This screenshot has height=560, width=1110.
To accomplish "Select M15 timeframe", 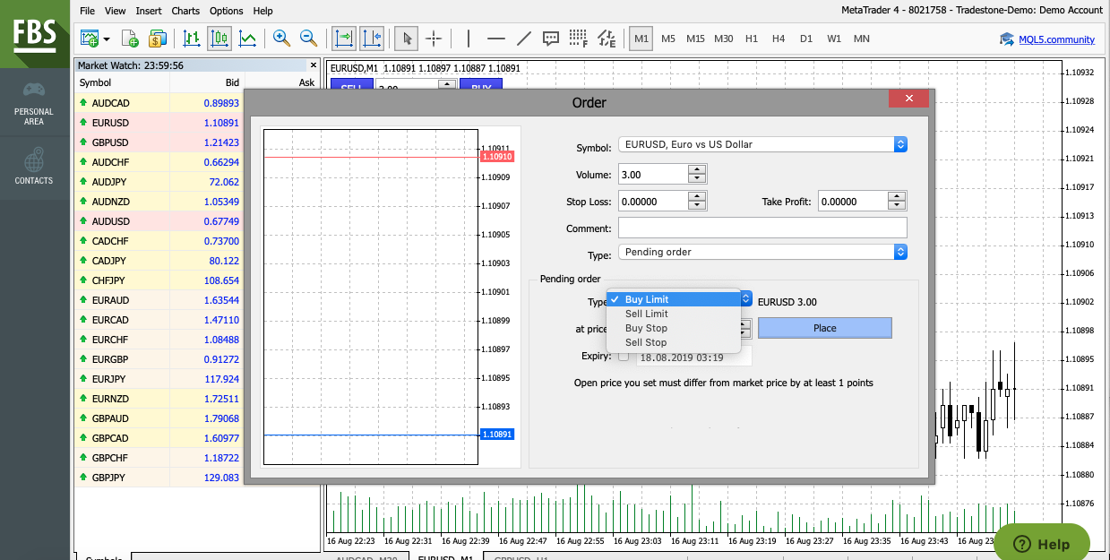I will (695, 39).
